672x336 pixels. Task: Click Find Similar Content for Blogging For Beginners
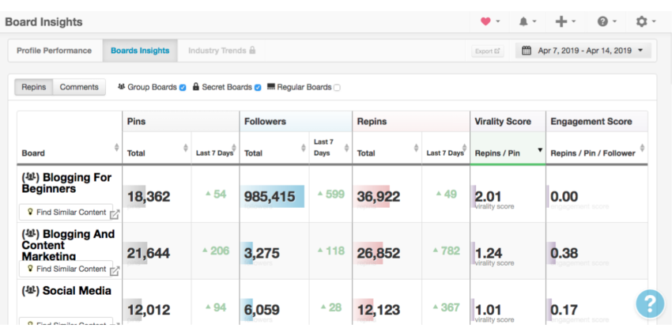[x=65, y=213]
